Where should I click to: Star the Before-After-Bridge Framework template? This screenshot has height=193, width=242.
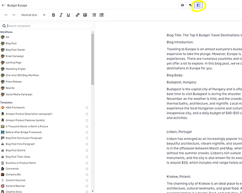87,132
